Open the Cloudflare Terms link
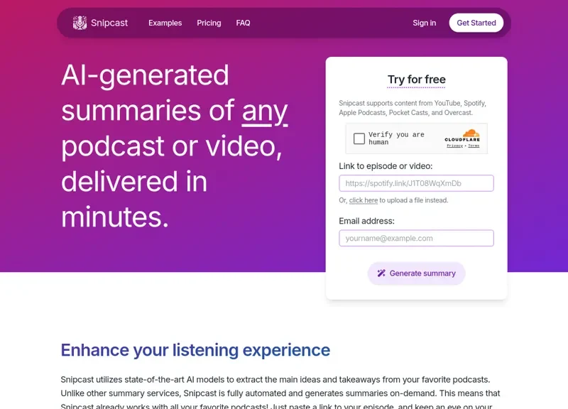 pos(474,146)
